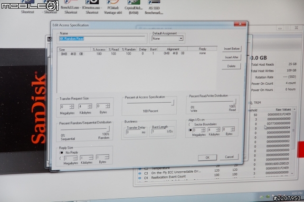Viewport: 304px width, 202px height.
Task: Open the Bench32.exe desktop shortcut
Action: coord(70,8)
